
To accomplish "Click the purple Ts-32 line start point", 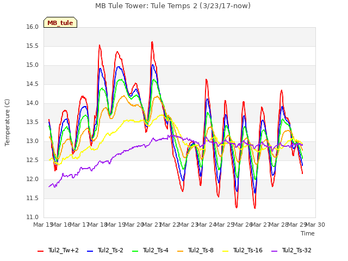I will 49,187.
